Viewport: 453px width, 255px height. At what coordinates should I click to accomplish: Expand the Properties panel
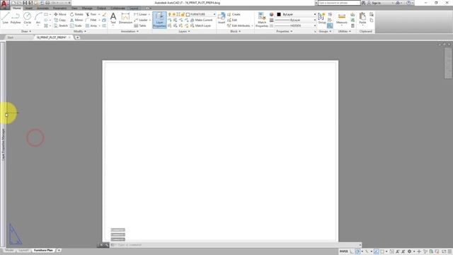(285, 31)
